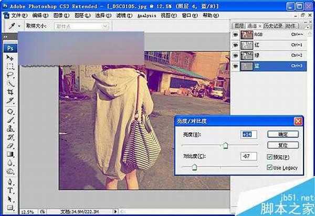Uncheck the Use Legacy checkbox
This screenshot has height=216, width=315.
[x=269, y=167]
